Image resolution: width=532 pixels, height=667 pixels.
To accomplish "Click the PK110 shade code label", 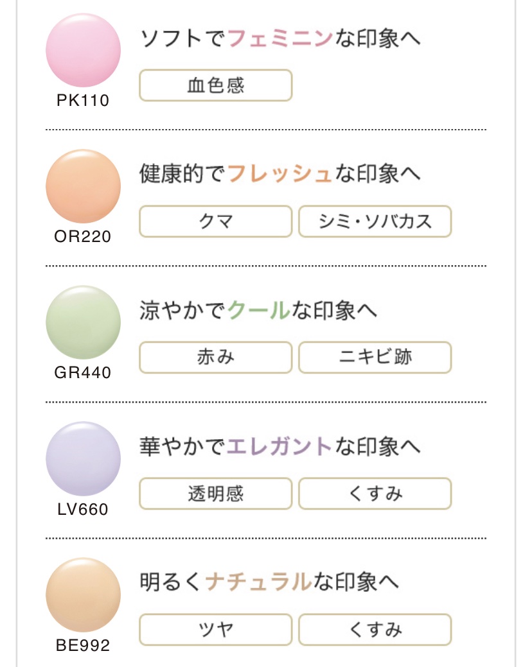I will (x=83, y=101).
